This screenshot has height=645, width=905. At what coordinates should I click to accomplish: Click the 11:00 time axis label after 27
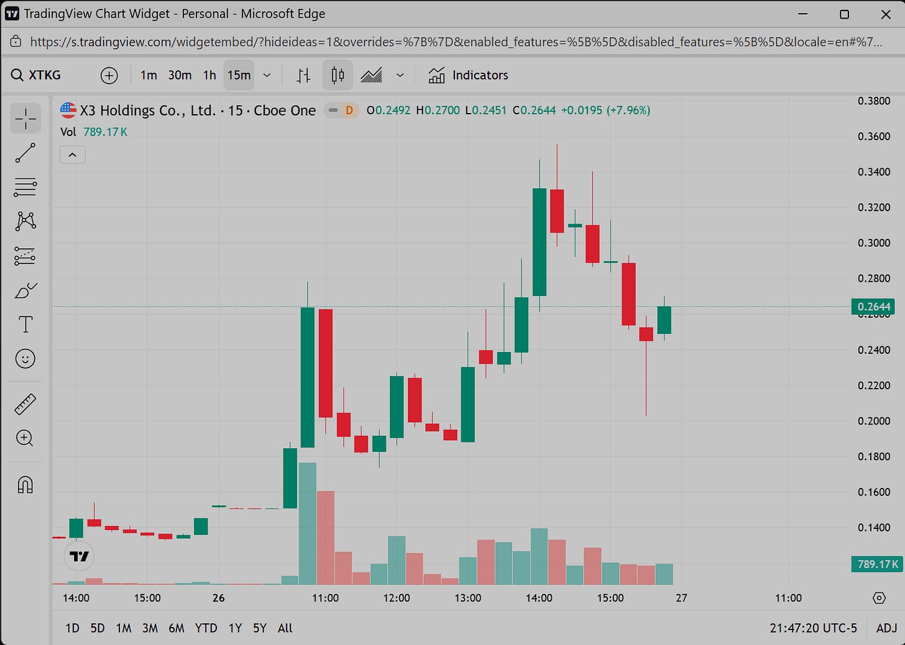pos(788,598)
